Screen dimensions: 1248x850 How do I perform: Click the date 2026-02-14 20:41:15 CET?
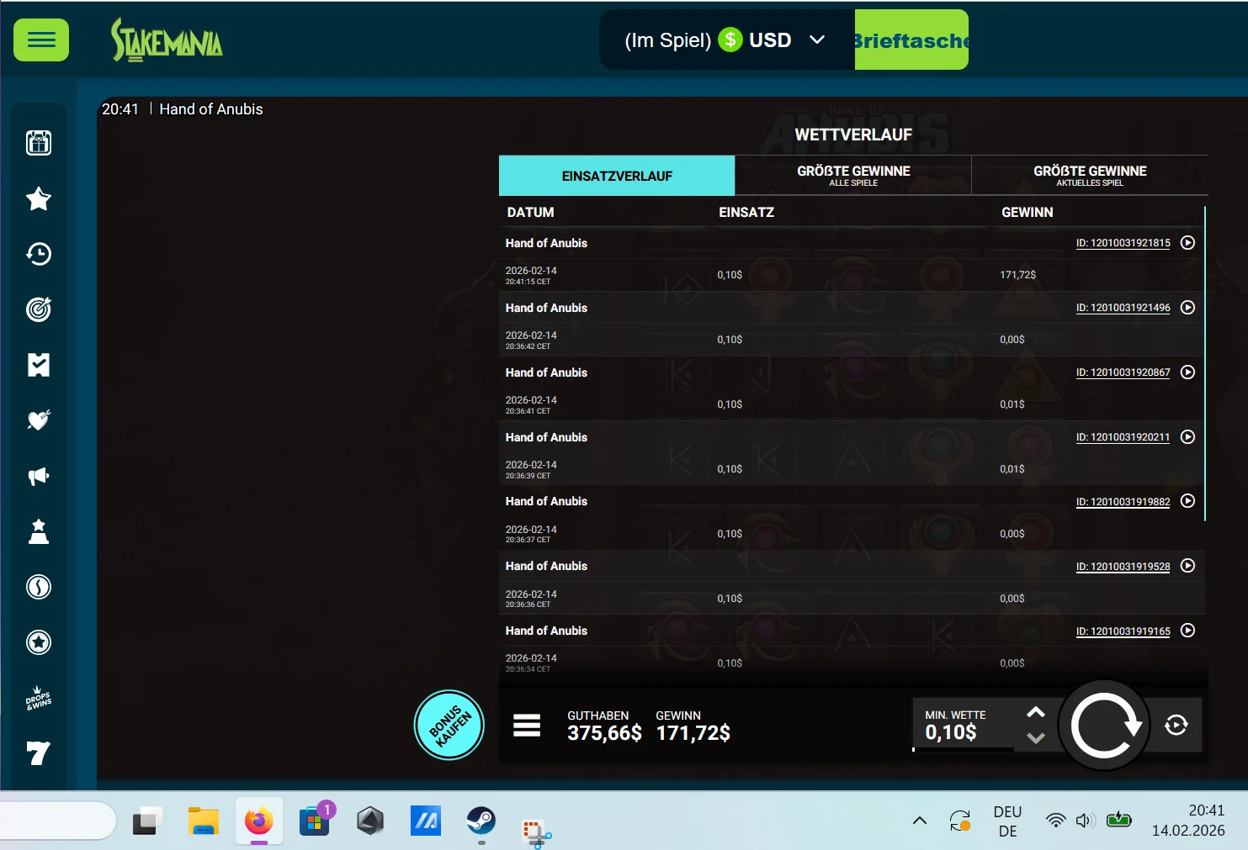pyautogui.click(x=531, y=275)
